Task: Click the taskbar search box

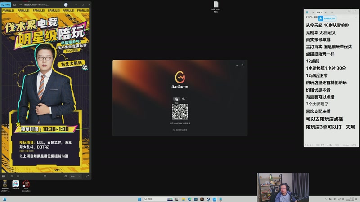Action: (x=158, y=199)
